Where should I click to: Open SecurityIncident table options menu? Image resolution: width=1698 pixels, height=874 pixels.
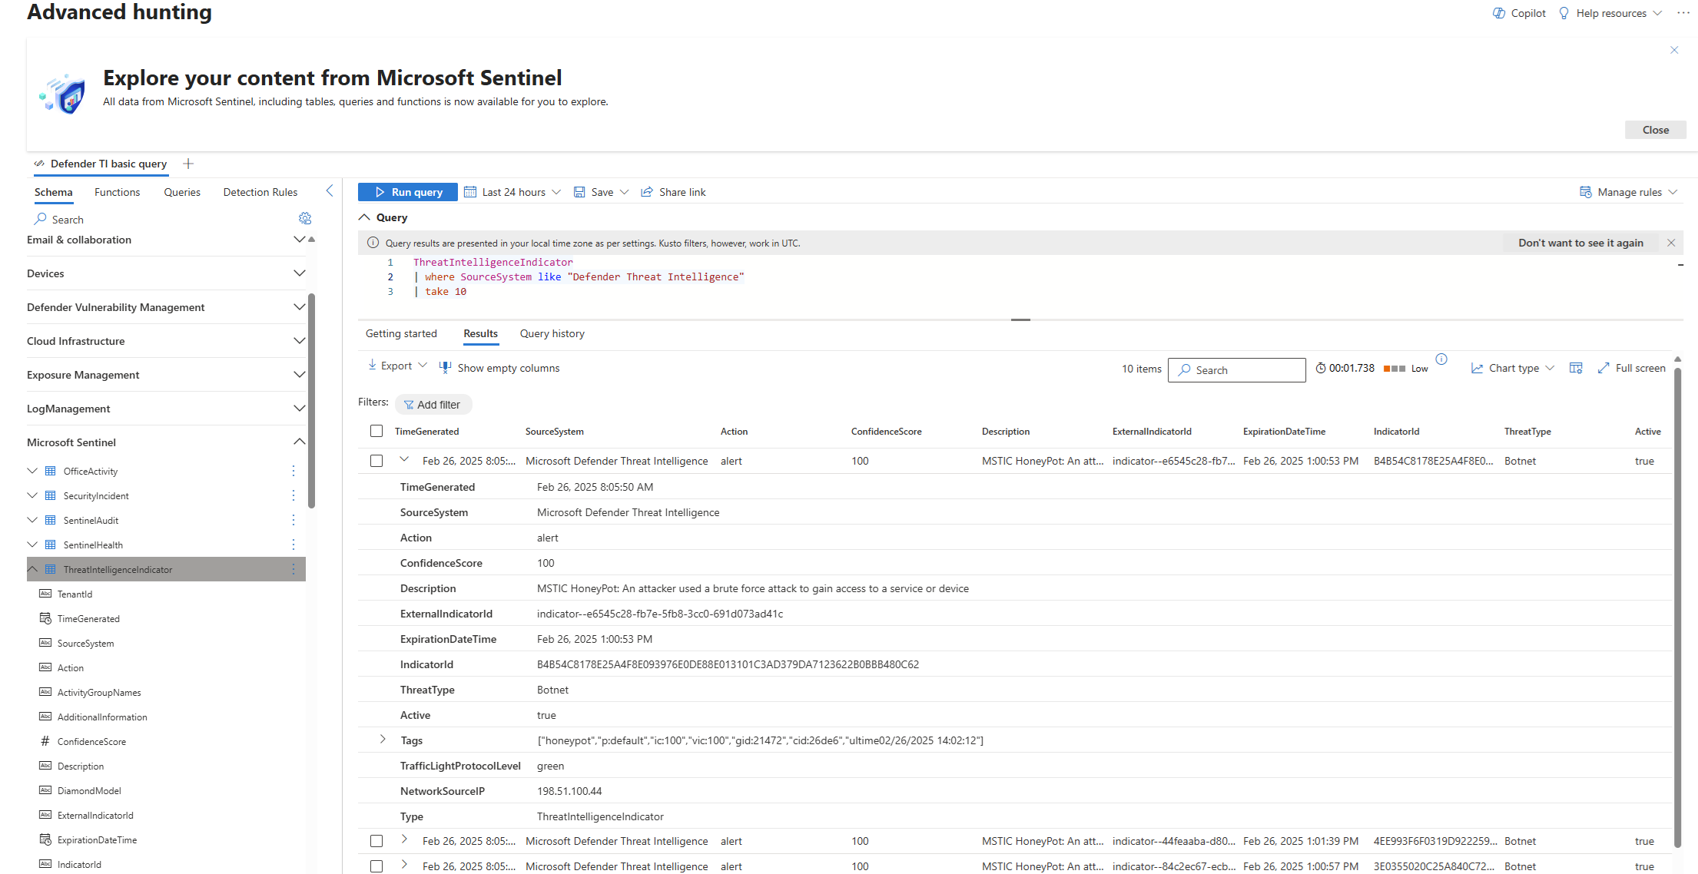click(294, 495)
